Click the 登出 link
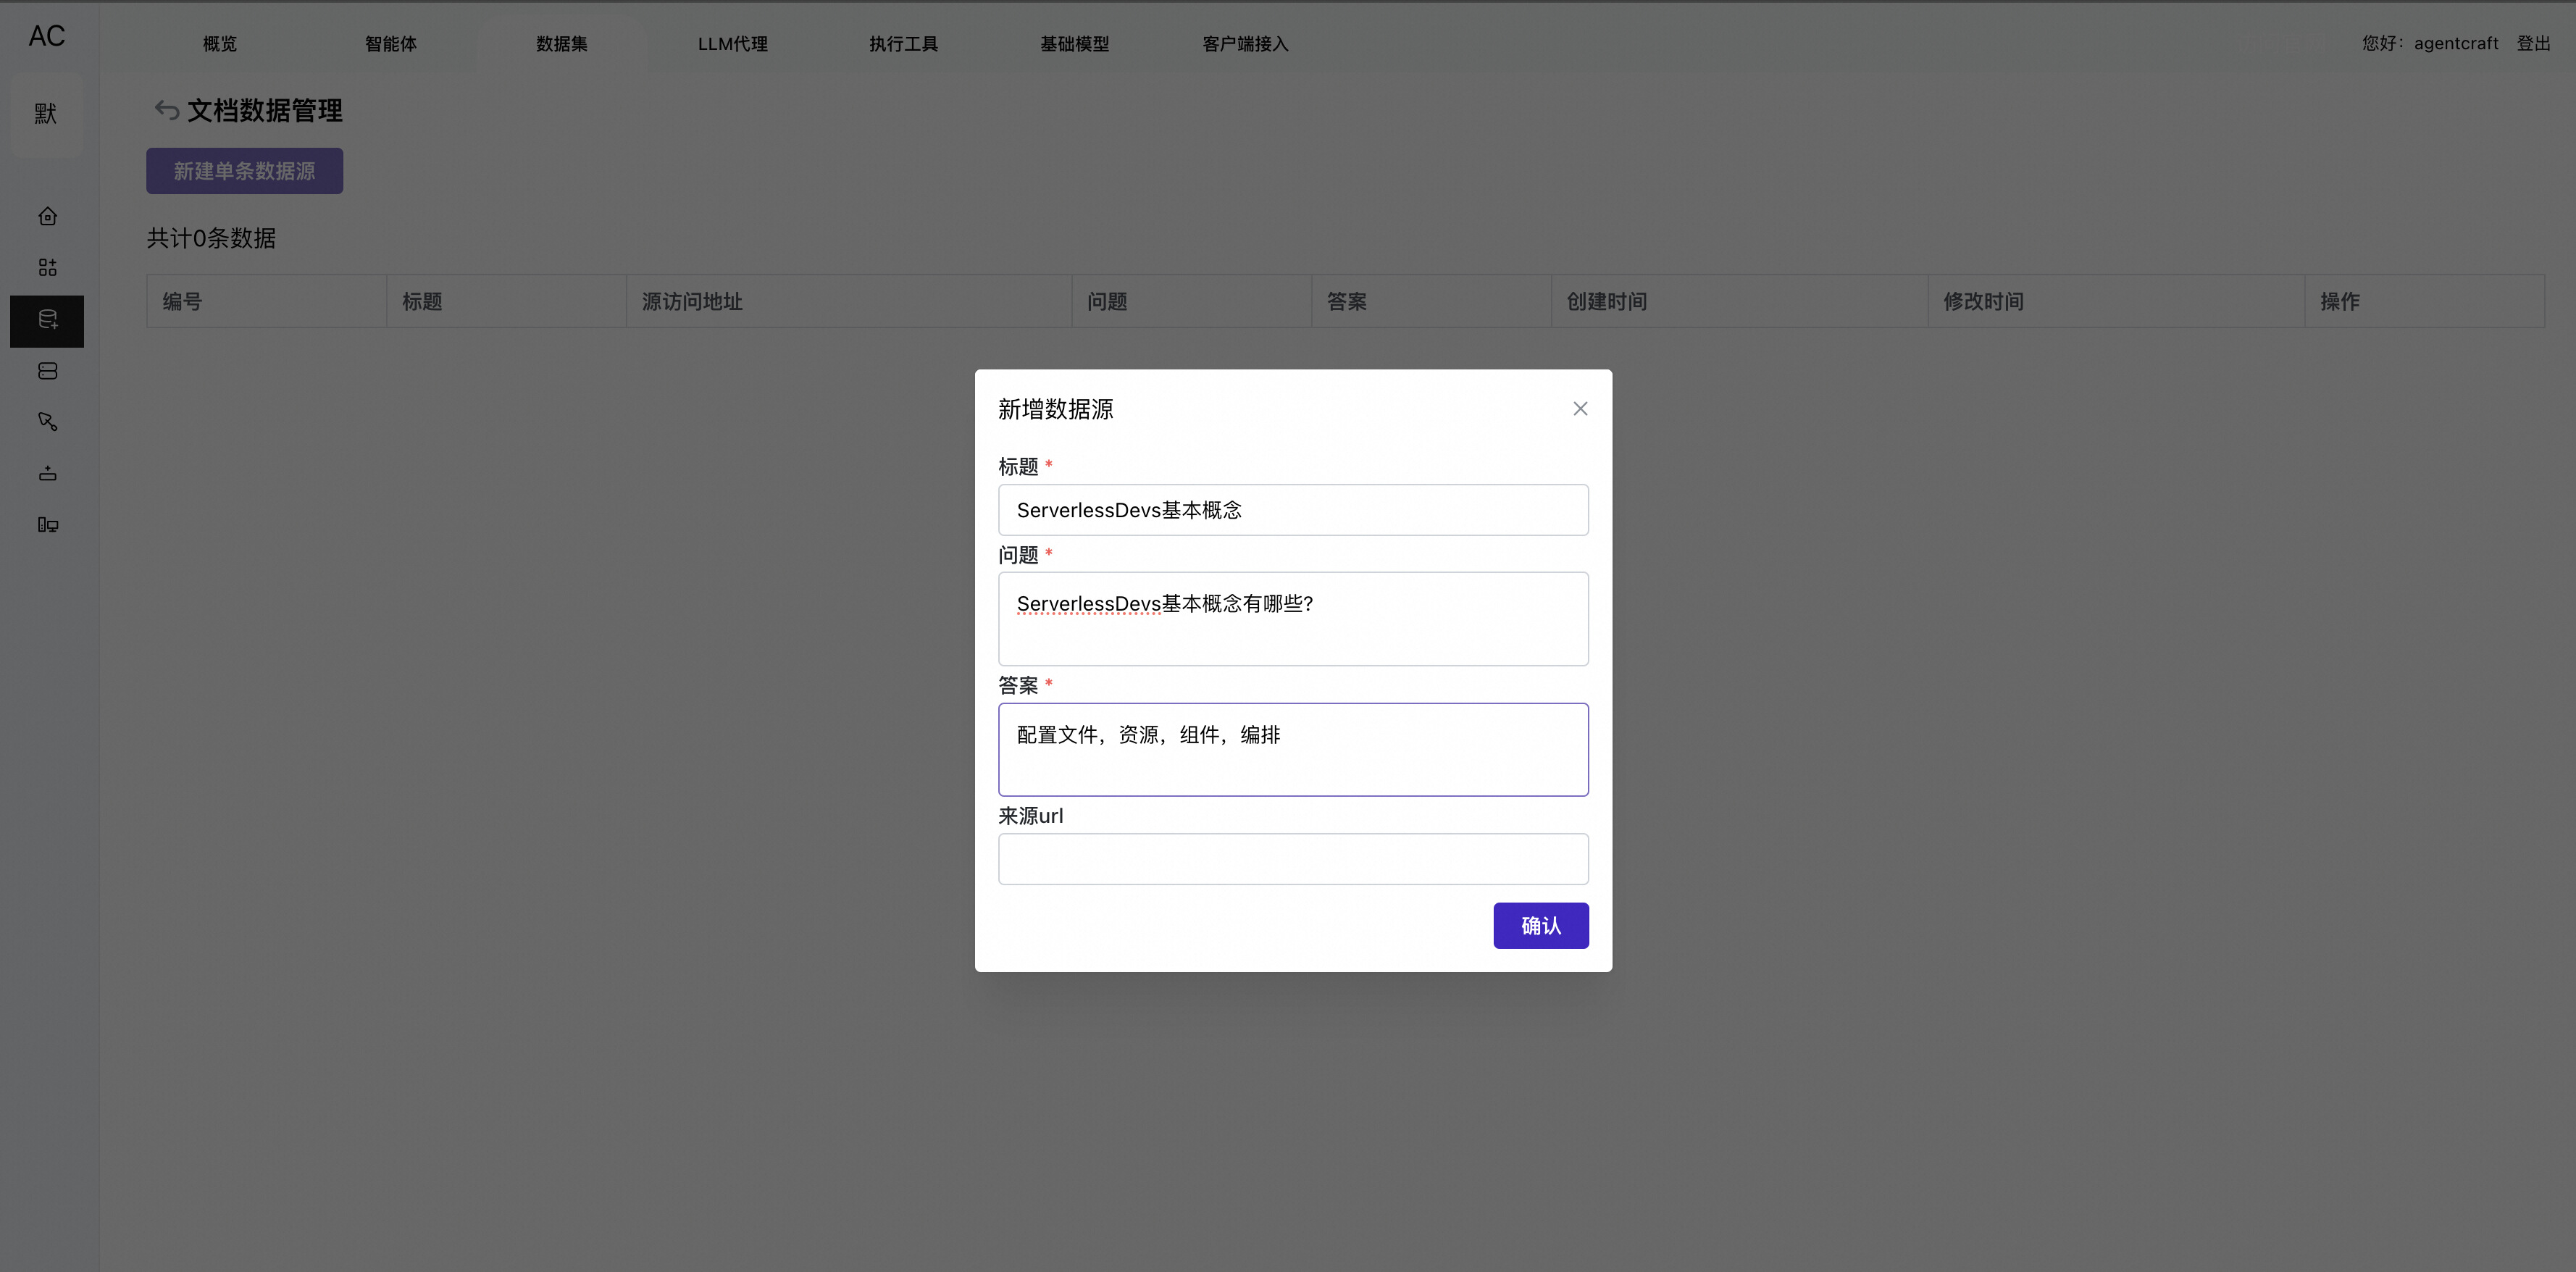 click(2534, 43)
